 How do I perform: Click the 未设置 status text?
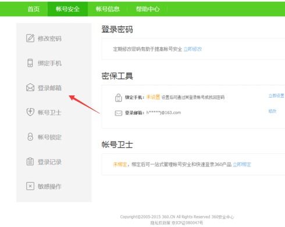[x=153, y=97]
